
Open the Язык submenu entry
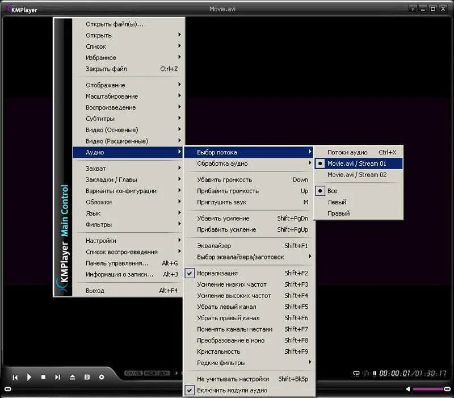(127, 213)
